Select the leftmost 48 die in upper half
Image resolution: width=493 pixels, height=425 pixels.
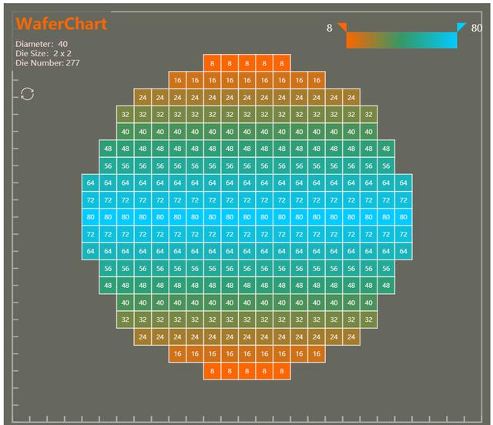pos(108,149)
